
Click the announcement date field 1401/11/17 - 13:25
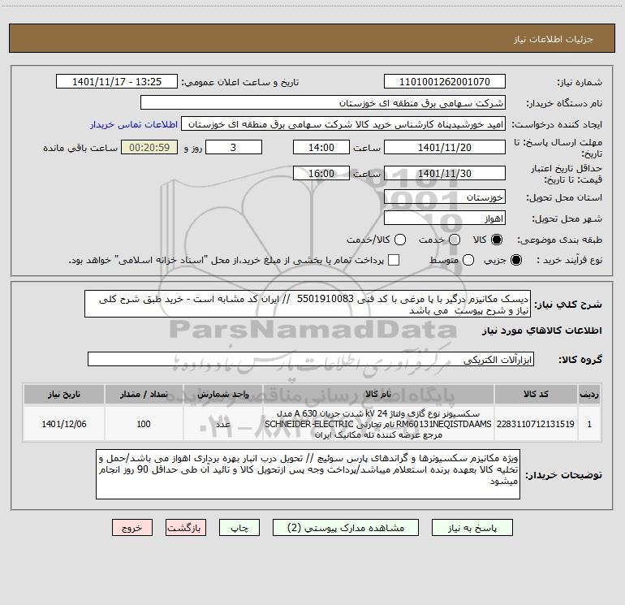117,81
